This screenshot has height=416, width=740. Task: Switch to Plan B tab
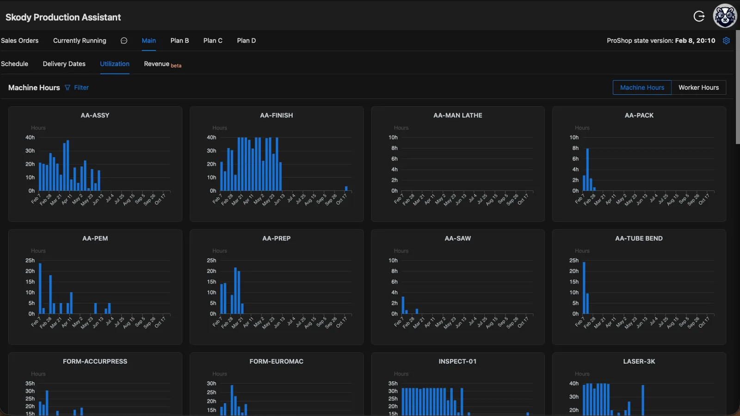point(179,41)
